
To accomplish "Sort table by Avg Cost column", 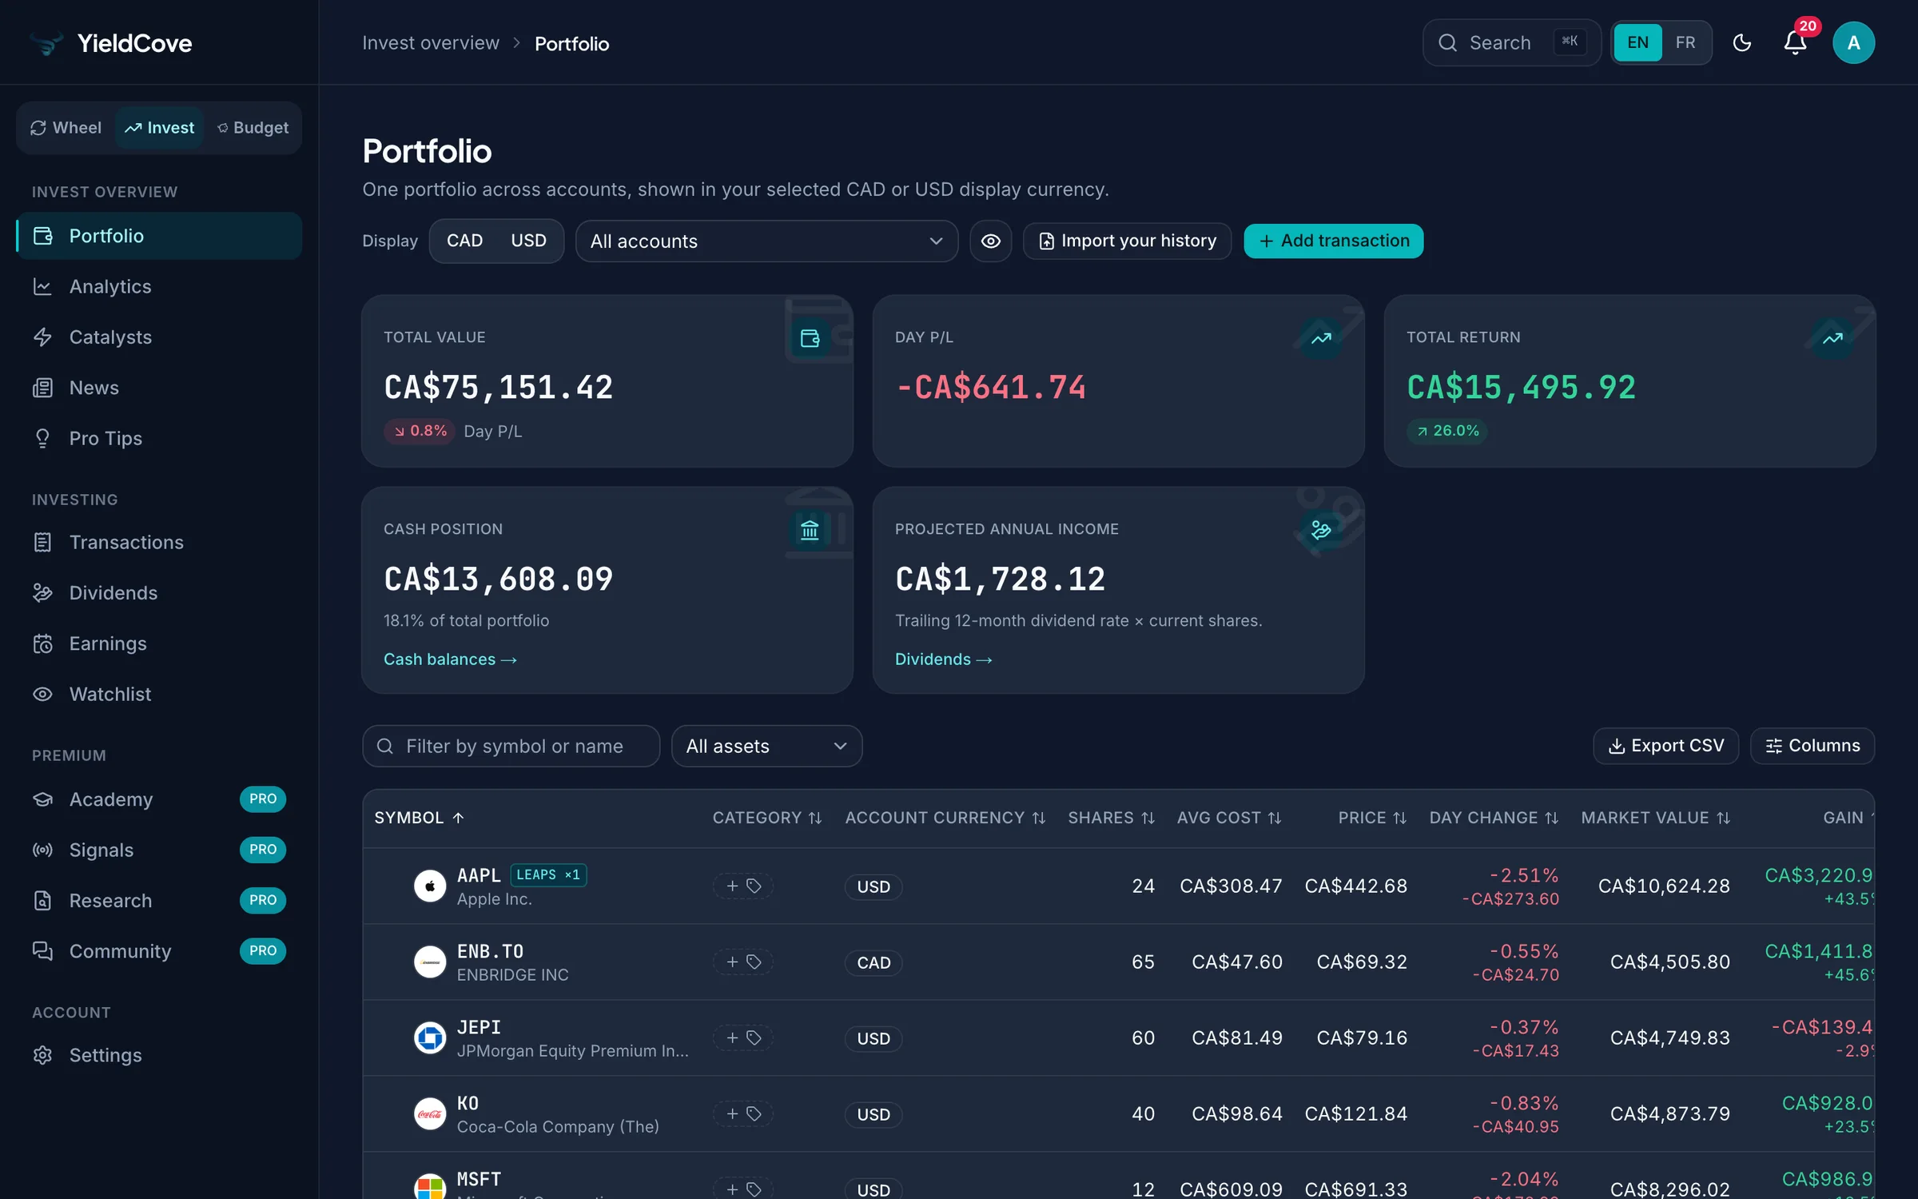I will [x=1229, y=818].
